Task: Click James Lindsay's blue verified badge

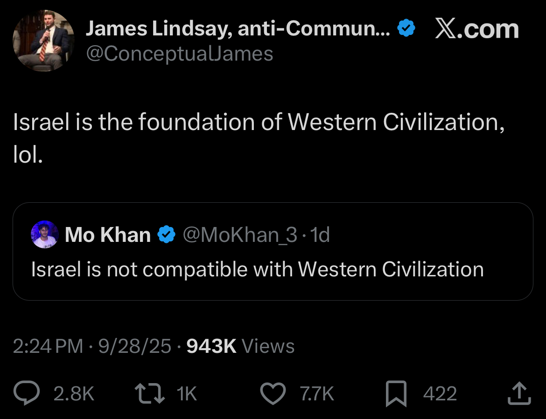Action: tap(406, 30)
